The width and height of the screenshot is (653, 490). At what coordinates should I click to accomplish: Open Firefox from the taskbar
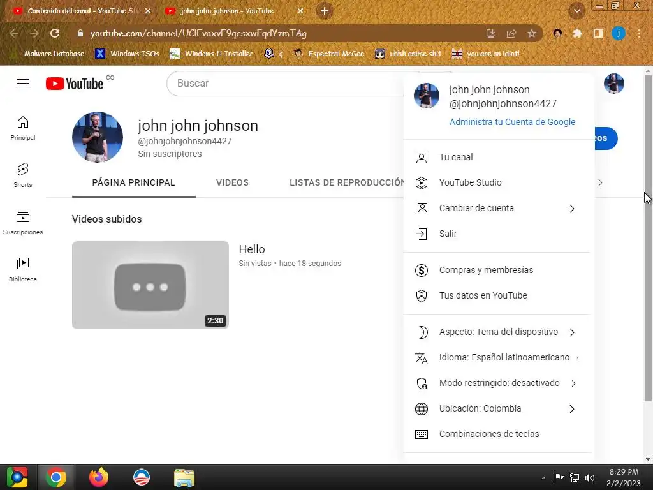click(x=99, y=477)
